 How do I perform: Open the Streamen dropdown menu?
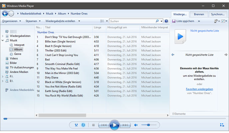tap(32, 21)
